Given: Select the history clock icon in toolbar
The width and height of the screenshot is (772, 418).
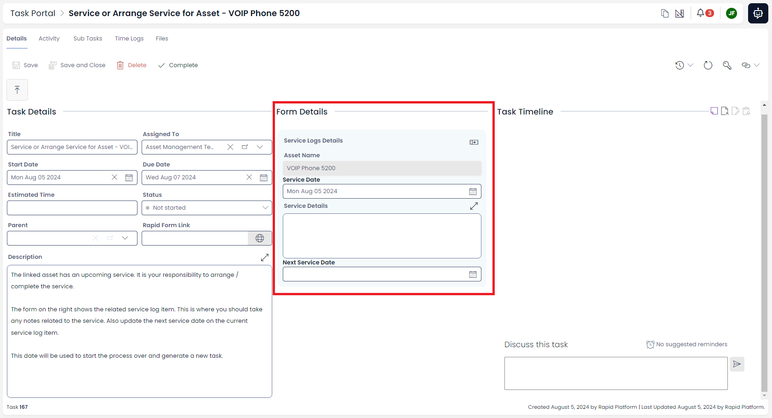Looking at the screenshot, I should pyautogui.click(x=681, y=65).
